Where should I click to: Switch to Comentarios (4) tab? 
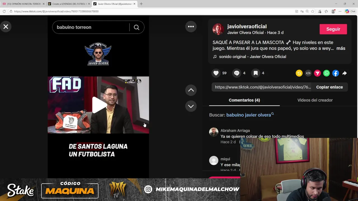click(244, 100)
